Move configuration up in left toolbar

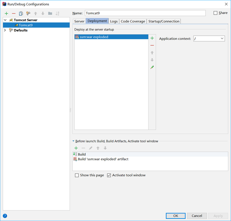click(35, 13)
